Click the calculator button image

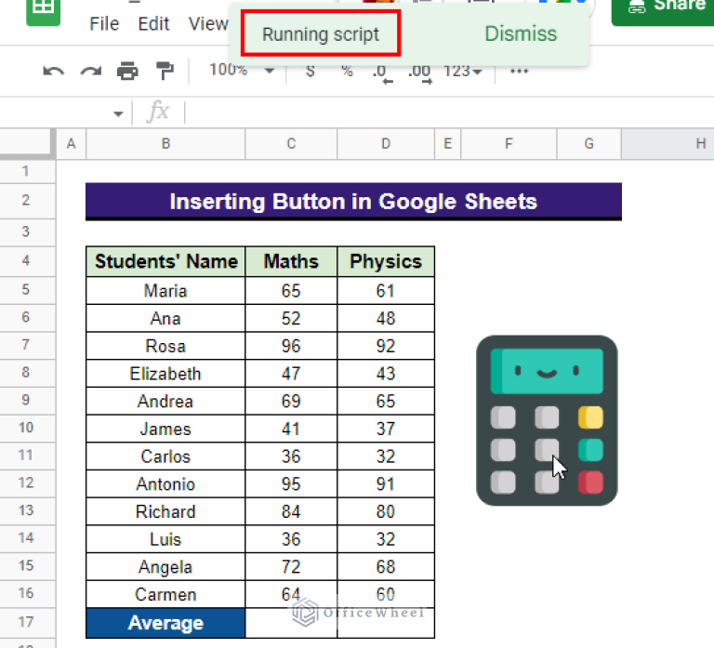[x=547, y=420]
